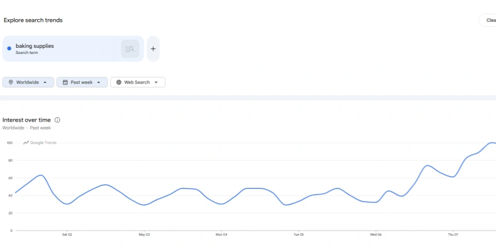This screenshot has height=248, width=496.
Task: Click the Sat 02 axis label
Action: (67, 235)
